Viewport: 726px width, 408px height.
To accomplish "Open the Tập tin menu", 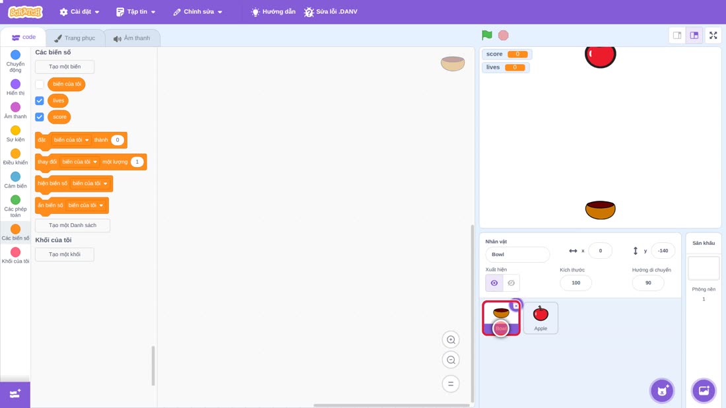I will click(x=136, y=12).
